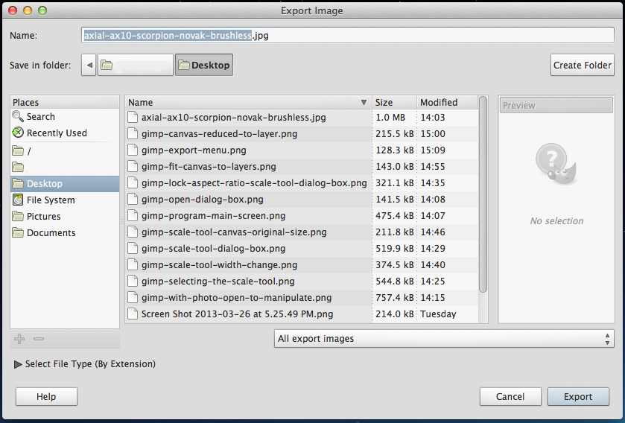Click the plus icon to add bookmark
The width and height of the screenshot is (625, 423).
[x=19, y=339]
